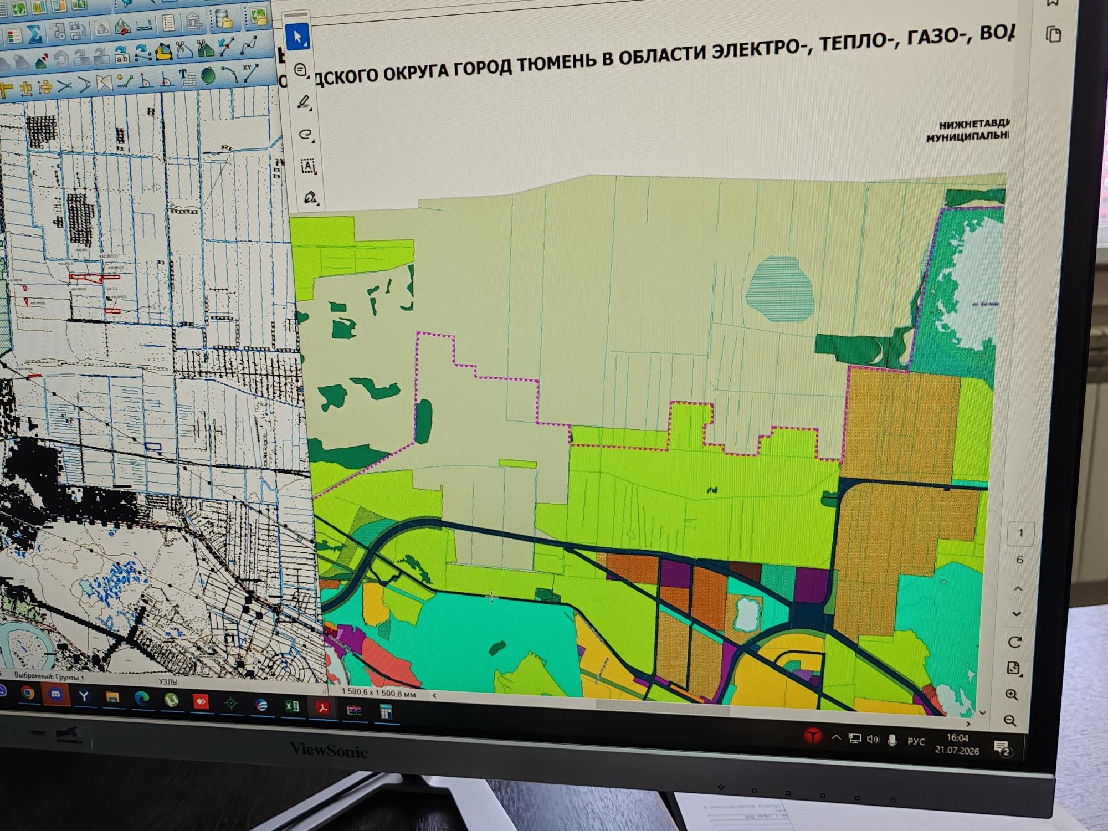Select the green circle drawing tool in GIS toolbar
Image resolution: width=1108 pixels, height=831 pixels.
tap(208, 76)
